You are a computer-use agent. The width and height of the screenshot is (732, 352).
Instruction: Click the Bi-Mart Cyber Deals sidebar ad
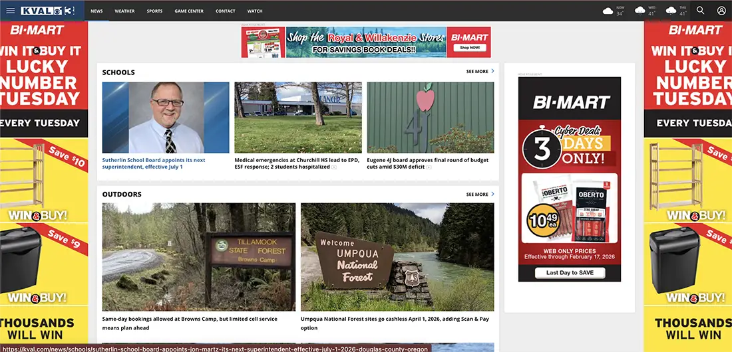point(570,179)
